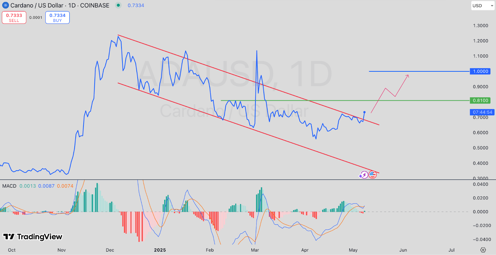Image resolution: width=496 pixels, height=255 pixels.
Task: Click the US flag economic event marker
Action: 372,175
